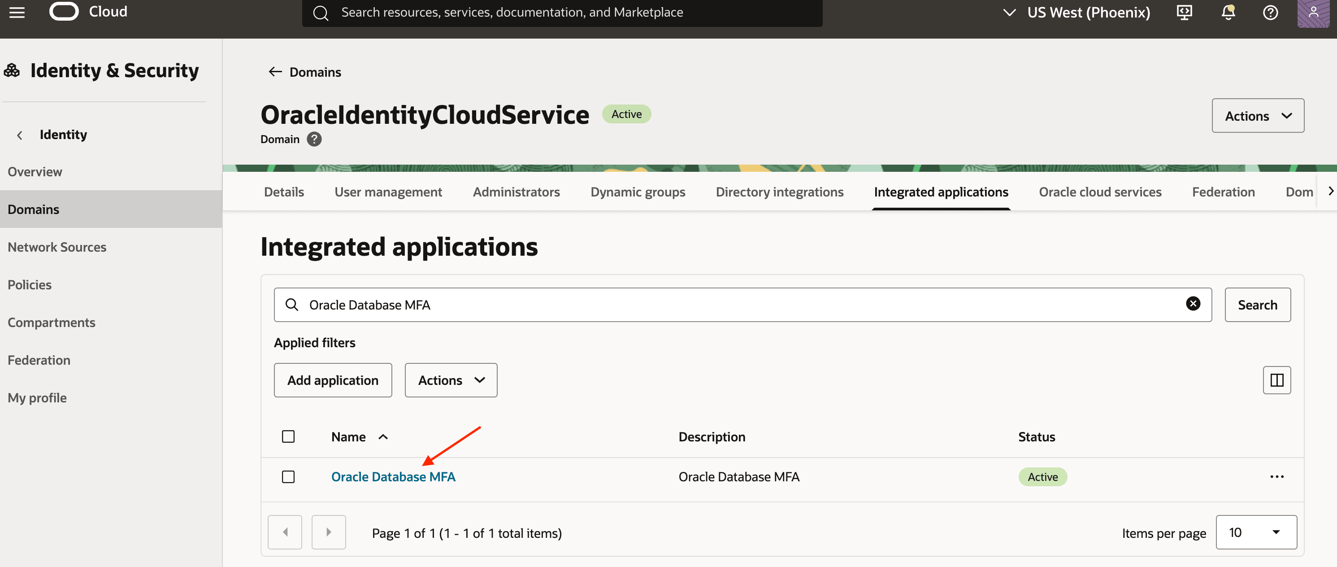Check the Oracle Database MFA row checkbox
This screenshot has height=567, width=1337.
(288, 476)
